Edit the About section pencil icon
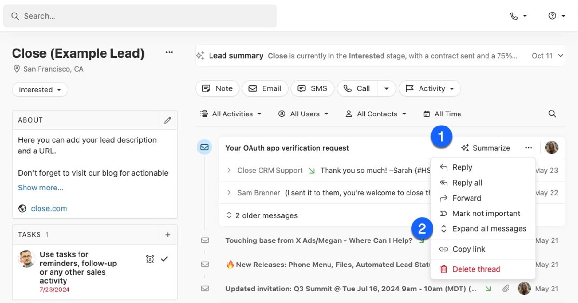 click(168, 120)
